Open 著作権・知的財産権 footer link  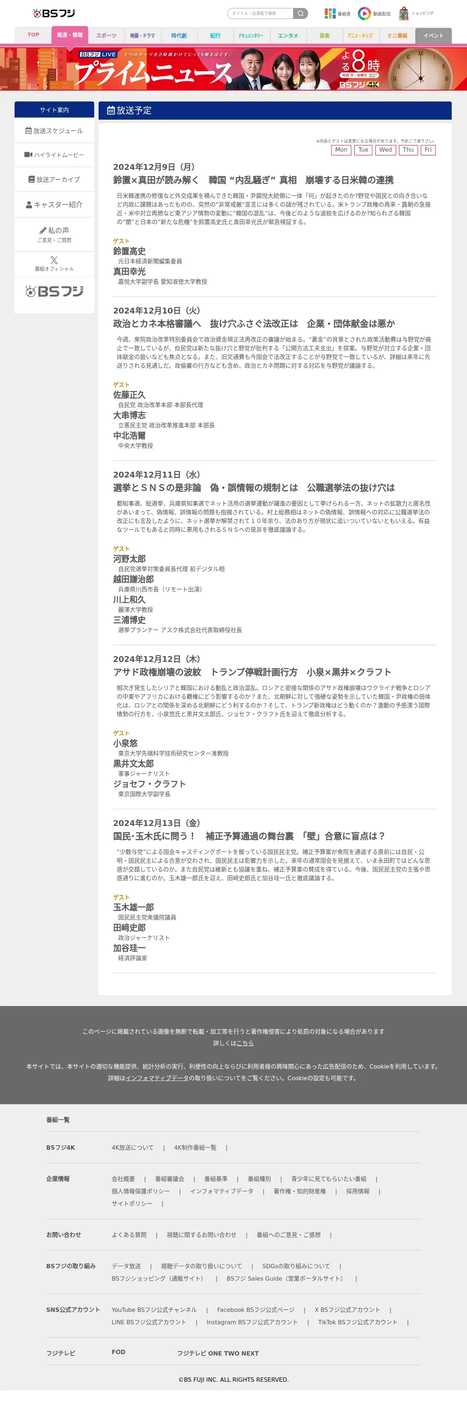tap(300, 1191)
